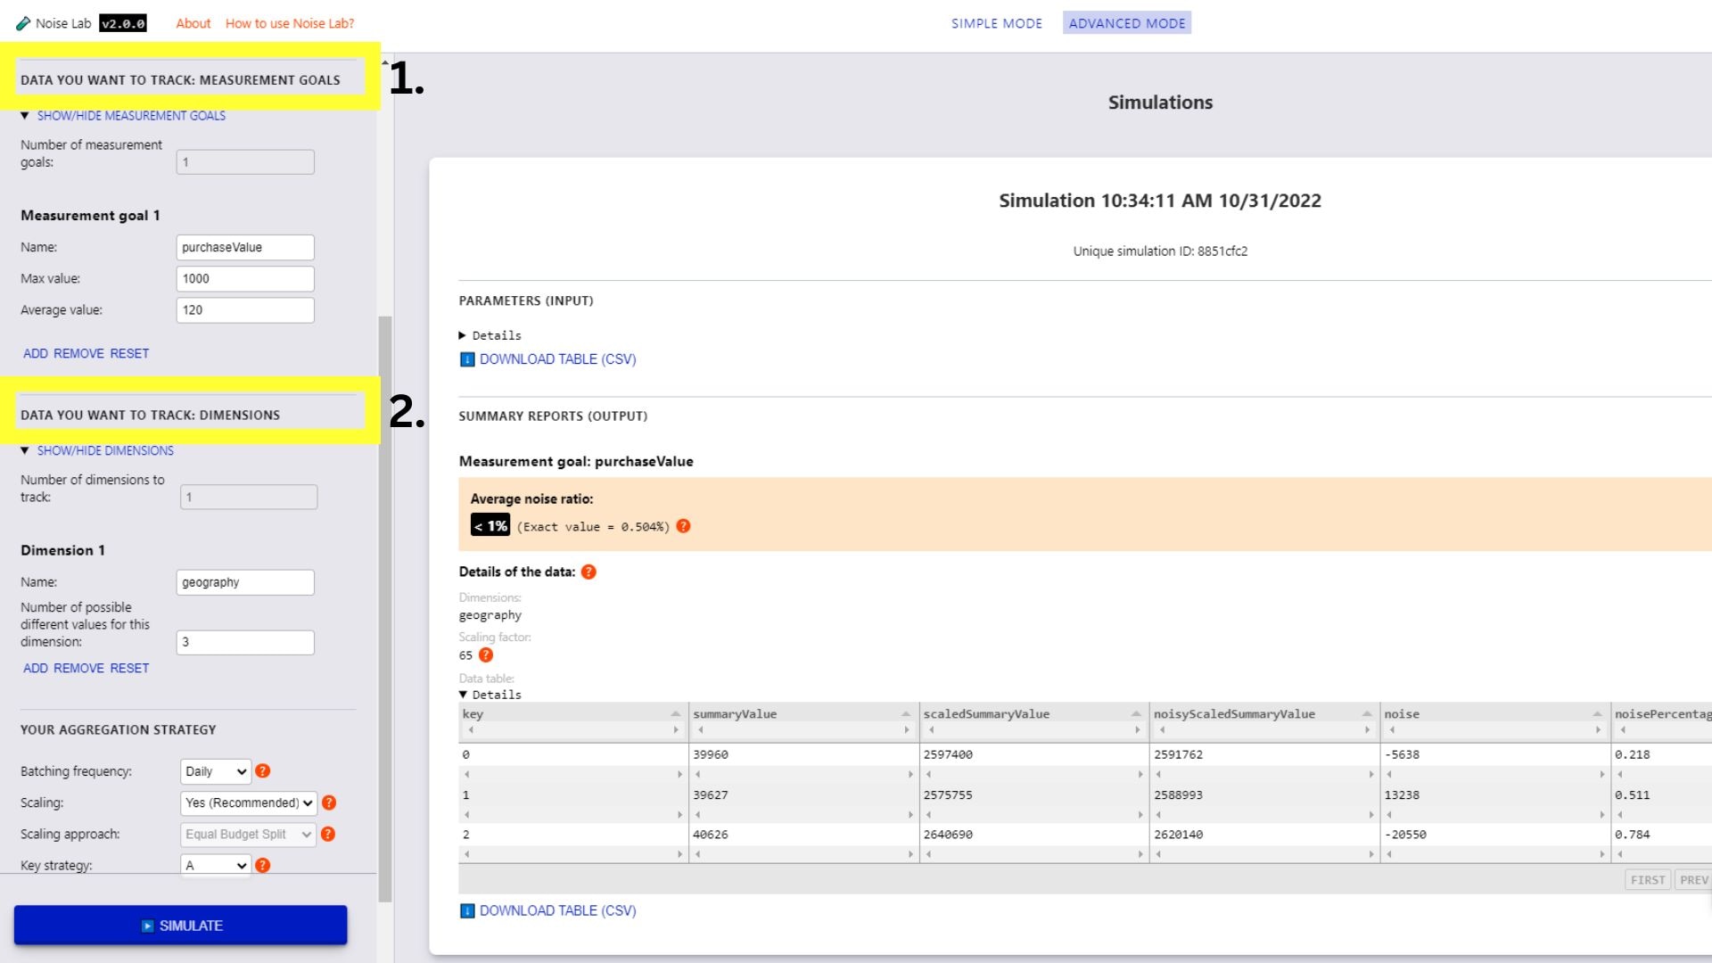Click the Simulate button to run simulation
This screenshot has height=963, width=1712.
pyautogui.click(x=181, y=926)
